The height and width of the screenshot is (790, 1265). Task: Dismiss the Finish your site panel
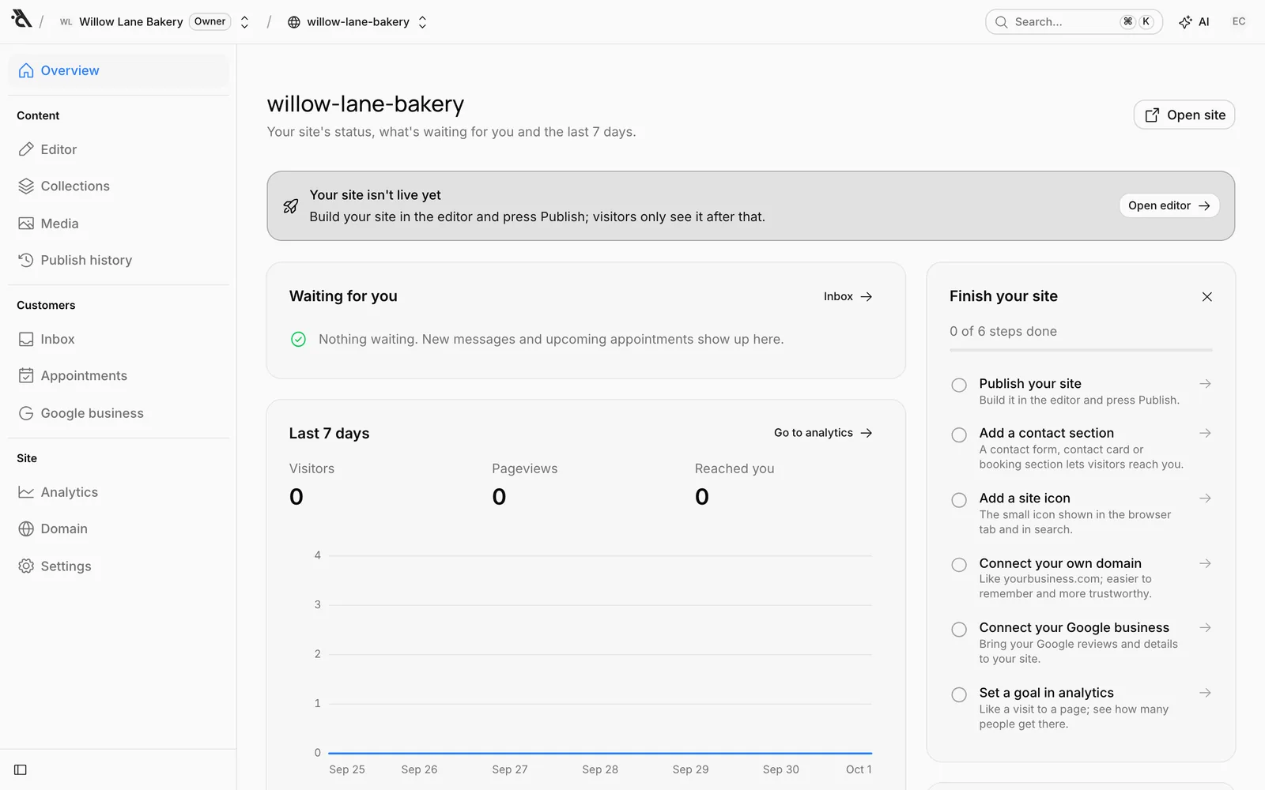point(1206,297)
